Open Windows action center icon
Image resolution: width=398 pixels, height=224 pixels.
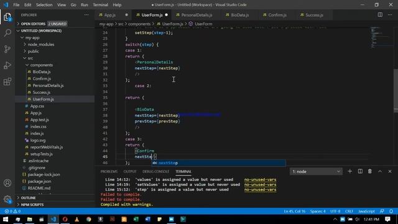click(387, 219)
